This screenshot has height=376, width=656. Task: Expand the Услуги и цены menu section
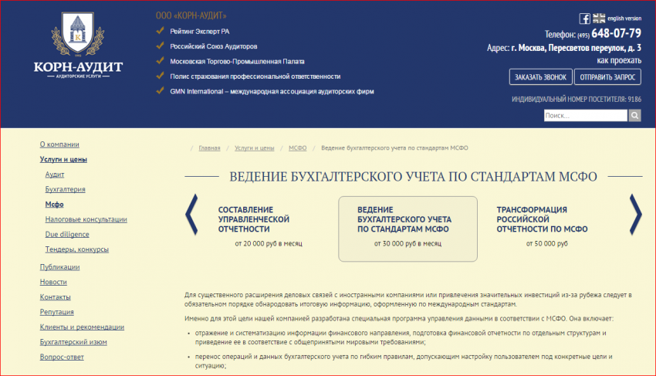click(x=63, y=160)
